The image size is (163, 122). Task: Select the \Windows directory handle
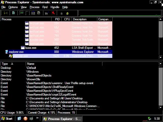click(x=51, y=72)
